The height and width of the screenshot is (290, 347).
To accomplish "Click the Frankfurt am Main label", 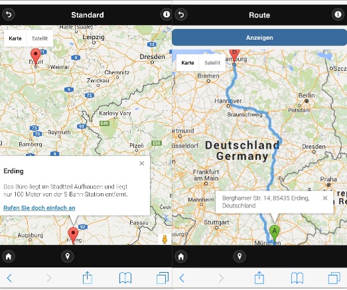I will 206,175.
